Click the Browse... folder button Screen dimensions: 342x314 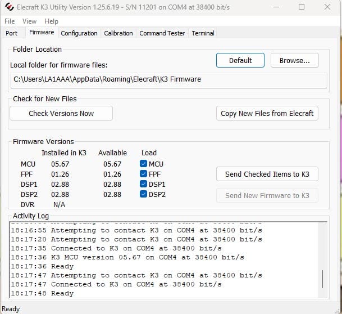tap(294, 60)
